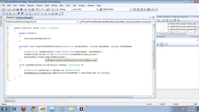Collapse the CreateThemeMenuItem method region
Image resolution: width=199 pixels, height=112 pixels.
click(8, 46)
